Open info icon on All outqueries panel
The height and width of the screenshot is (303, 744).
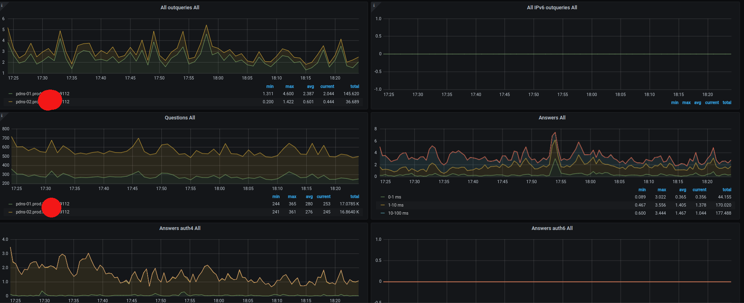(x=2, y=5)
